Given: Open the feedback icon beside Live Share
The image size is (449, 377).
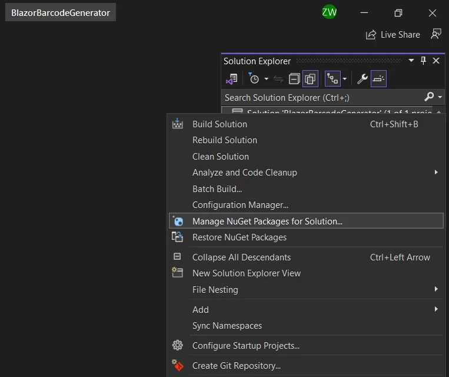Looking at the screenshot, I should pyautogui.click(x=435, y=35).
